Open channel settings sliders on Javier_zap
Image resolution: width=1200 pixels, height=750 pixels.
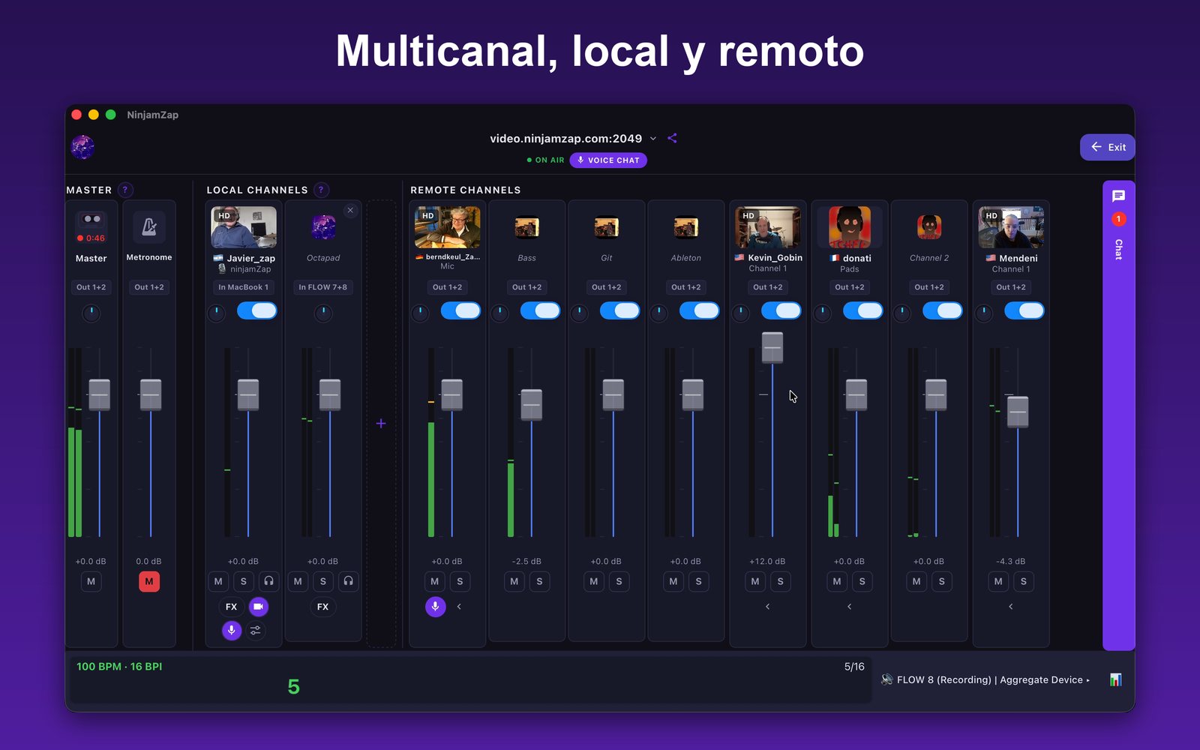(x=256, y=631)
